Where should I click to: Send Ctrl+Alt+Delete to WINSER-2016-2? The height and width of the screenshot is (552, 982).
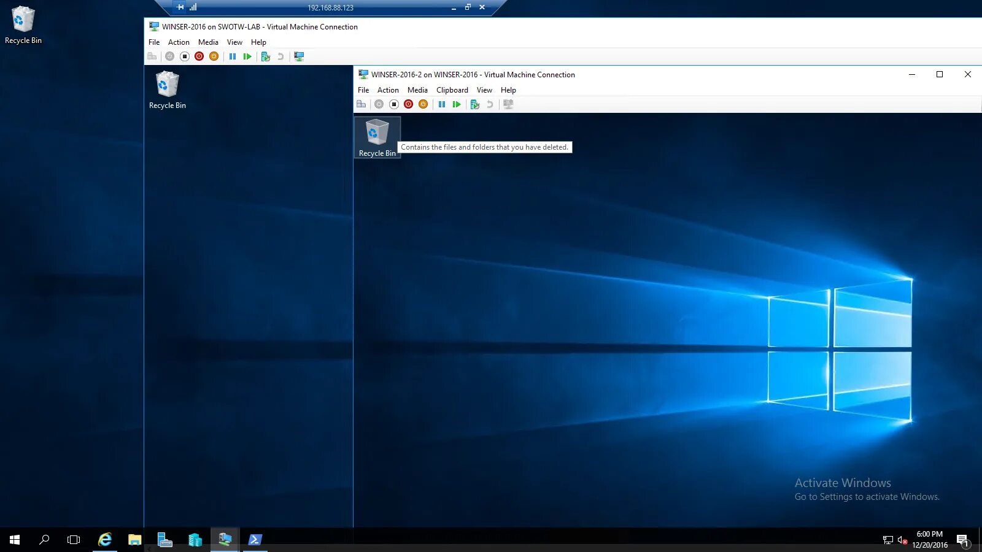click(x=361, y=104)
